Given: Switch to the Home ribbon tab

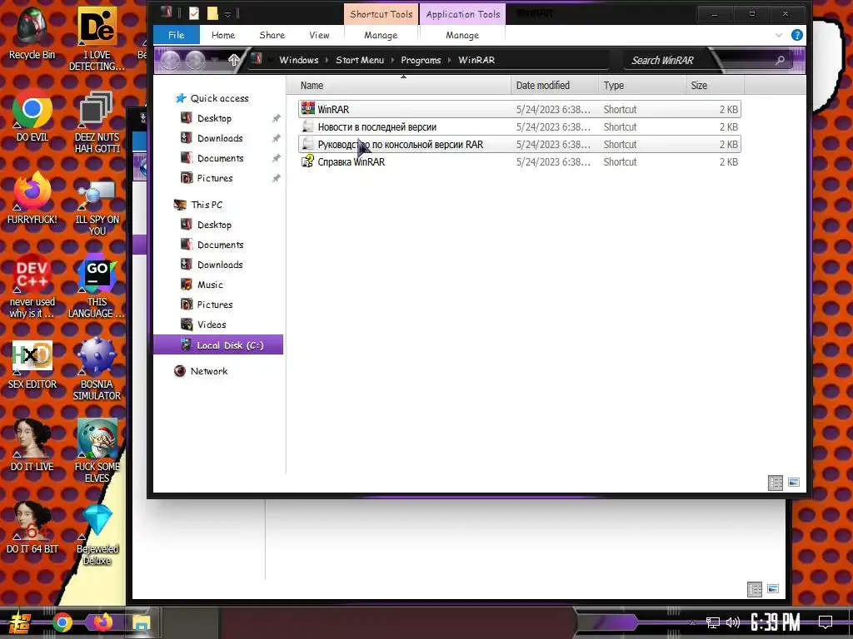Looking at the screenshot, I should click(223, 35).
